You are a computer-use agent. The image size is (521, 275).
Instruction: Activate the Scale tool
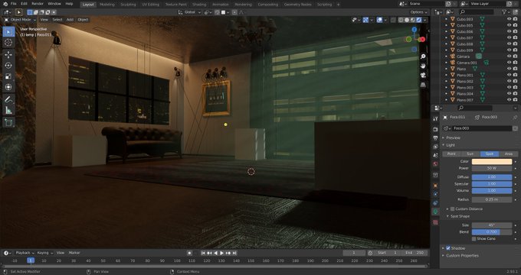tap(8, 76)
